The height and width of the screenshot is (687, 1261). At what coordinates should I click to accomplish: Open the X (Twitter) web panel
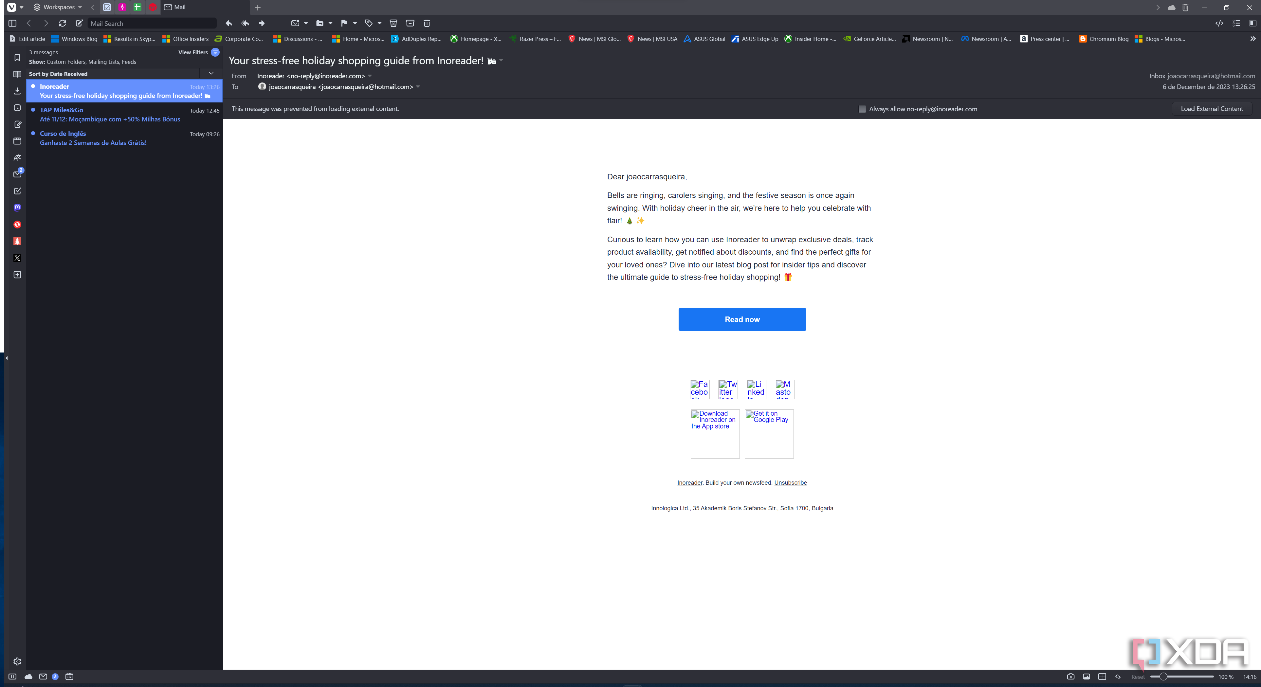tap(17, 258)
